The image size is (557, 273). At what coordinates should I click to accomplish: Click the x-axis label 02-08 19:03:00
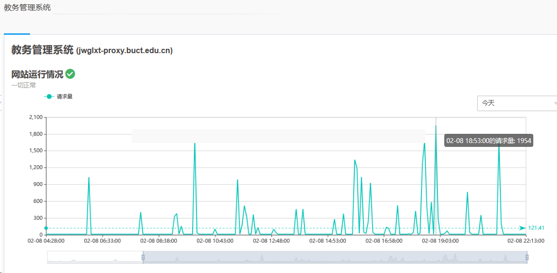pos(440,240)
